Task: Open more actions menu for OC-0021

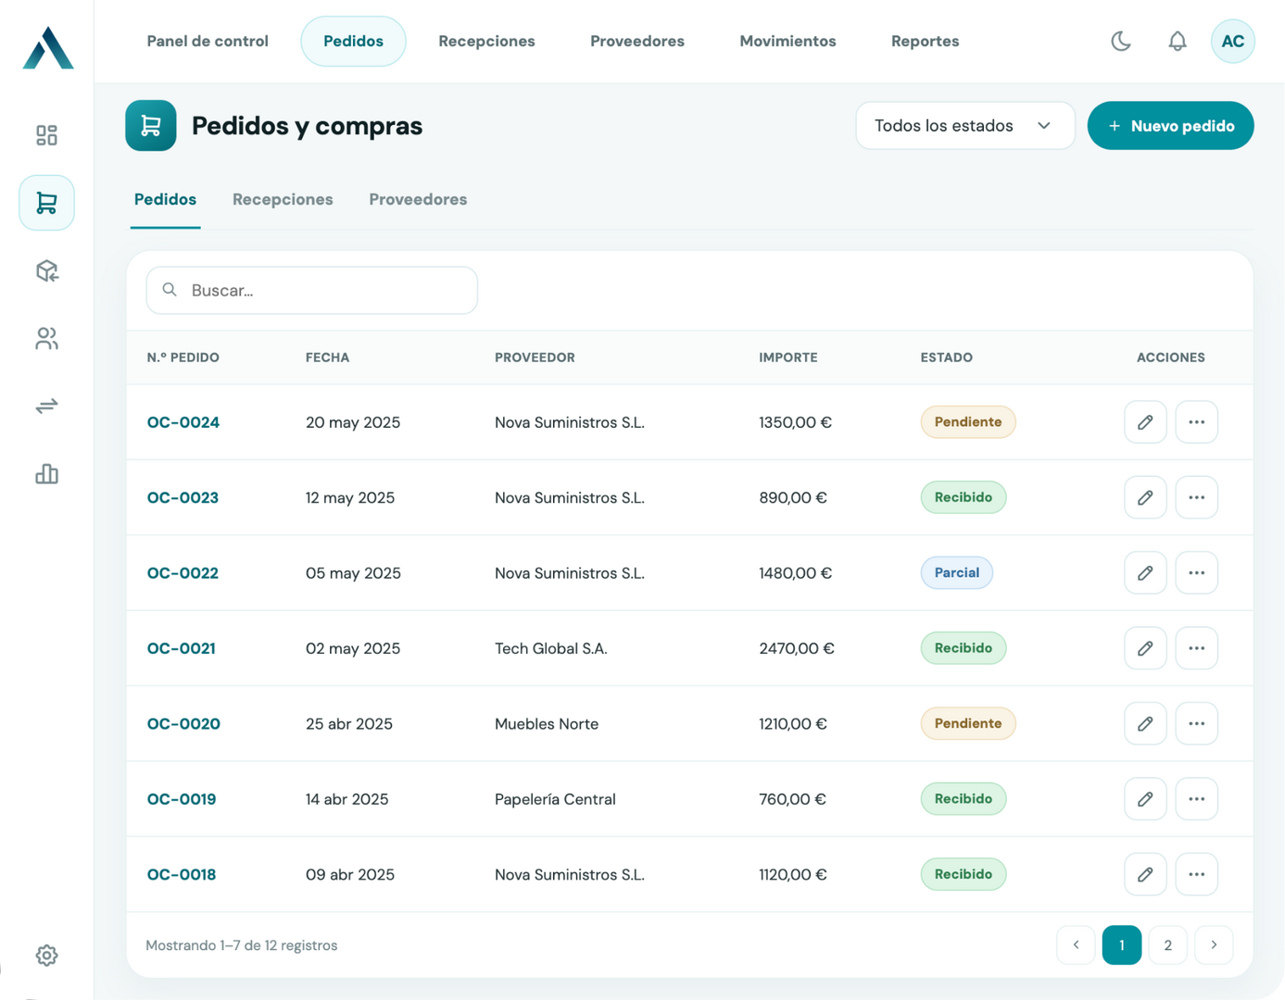Action: 1197,648
